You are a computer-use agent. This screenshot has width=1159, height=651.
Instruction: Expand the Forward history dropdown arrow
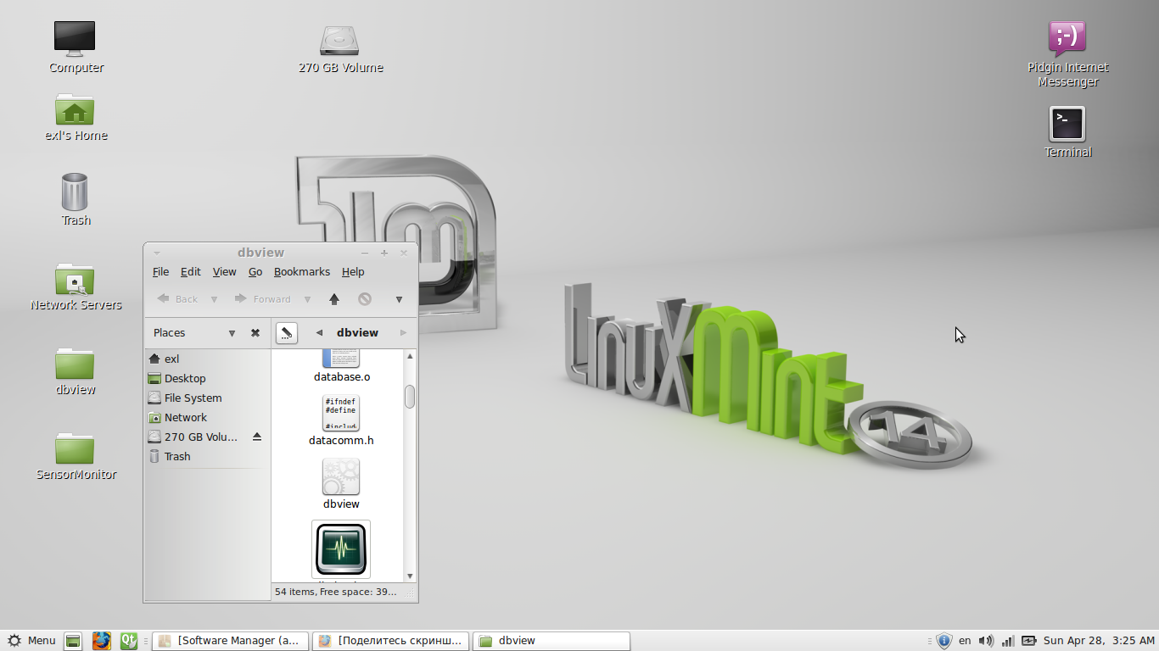[307, 299]
